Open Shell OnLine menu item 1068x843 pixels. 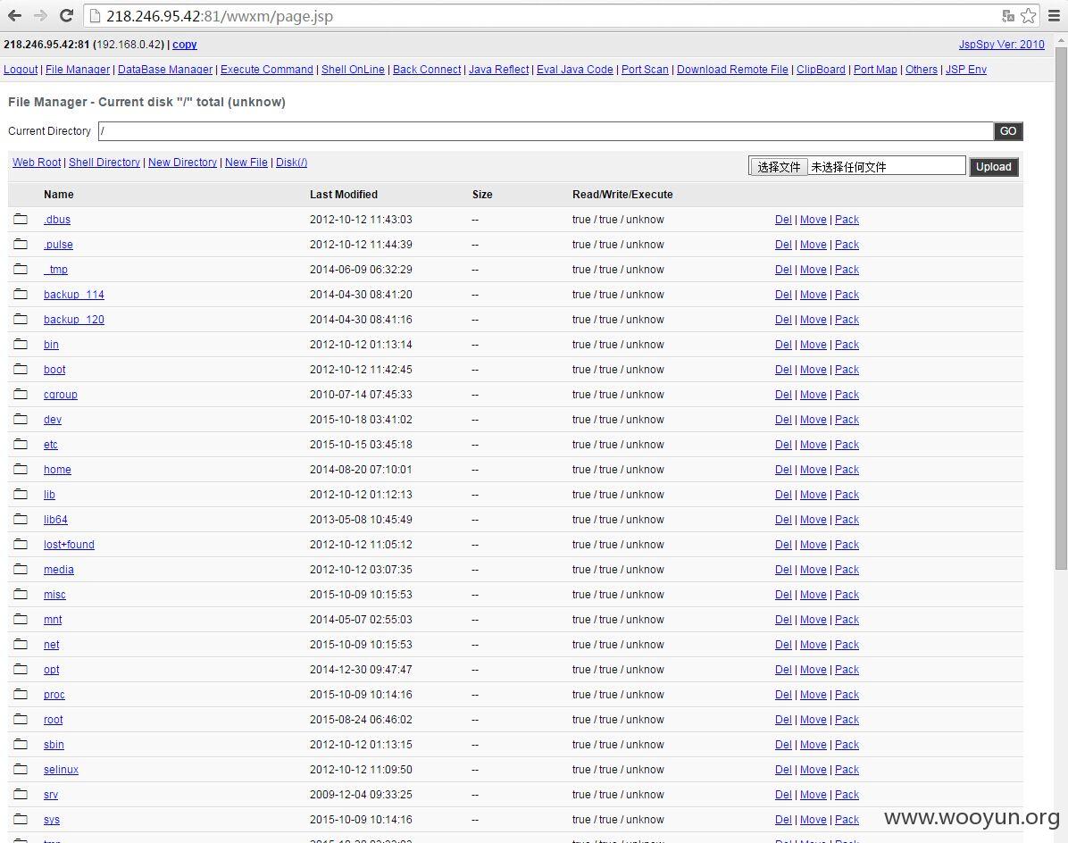353,70
